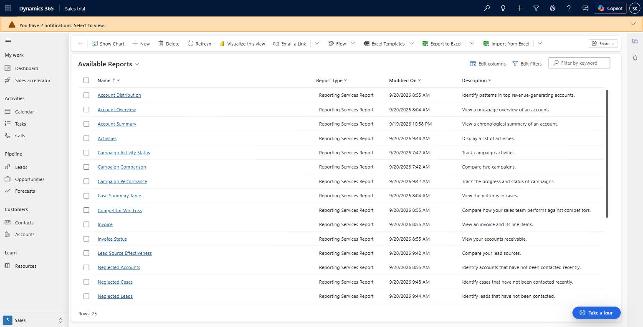Open the Campaign Performance report link
Viewport: 643px width, 327px height.
pos(122,181)
